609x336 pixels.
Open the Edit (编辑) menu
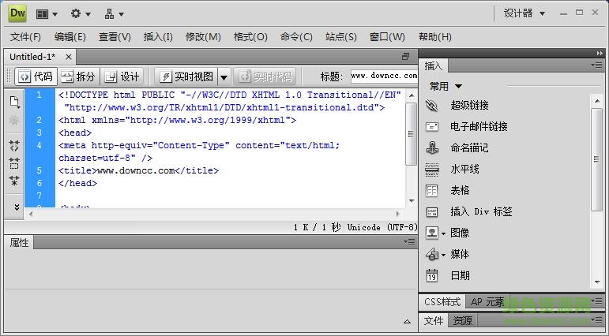[x=70, y=37]
